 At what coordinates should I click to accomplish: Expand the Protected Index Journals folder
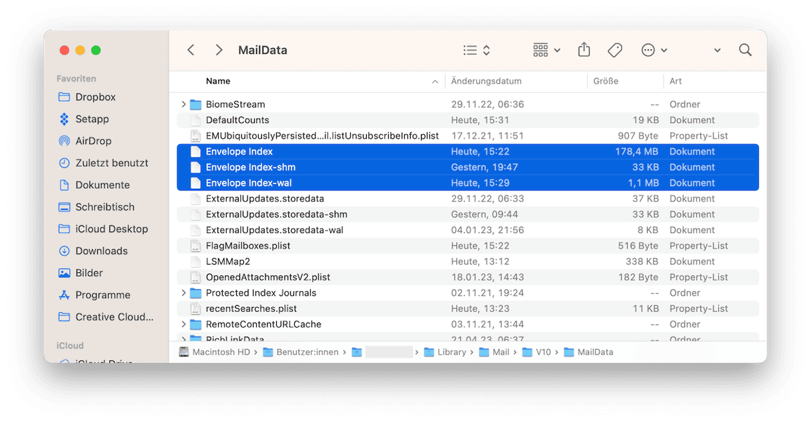pyautogui.click(x=183, y=293)
